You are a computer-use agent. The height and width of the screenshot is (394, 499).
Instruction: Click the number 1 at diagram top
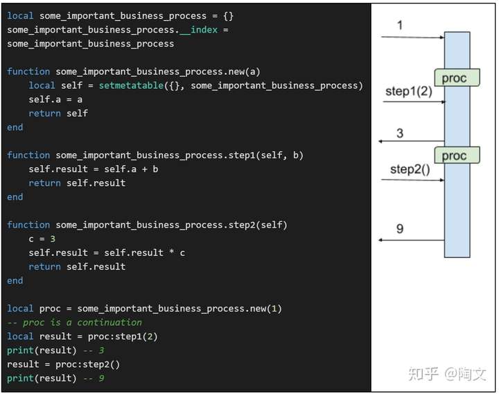coord(400,26)
